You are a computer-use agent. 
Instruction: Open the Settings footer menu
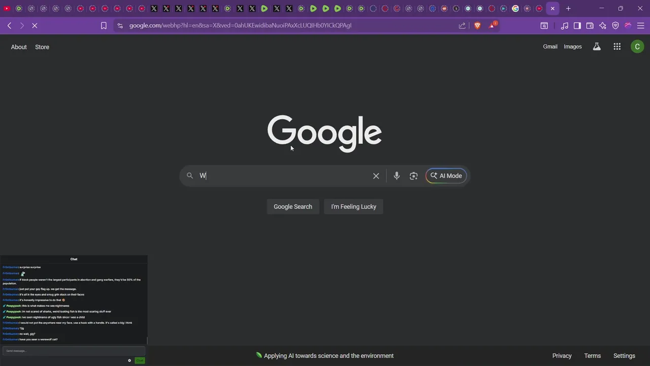click(x=624, y=356)
